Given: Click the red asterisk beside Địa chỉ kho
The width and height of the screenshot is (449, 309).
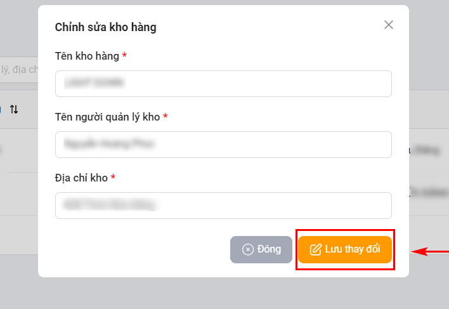Looking at the screenshot, I should (x=113, y=178).
